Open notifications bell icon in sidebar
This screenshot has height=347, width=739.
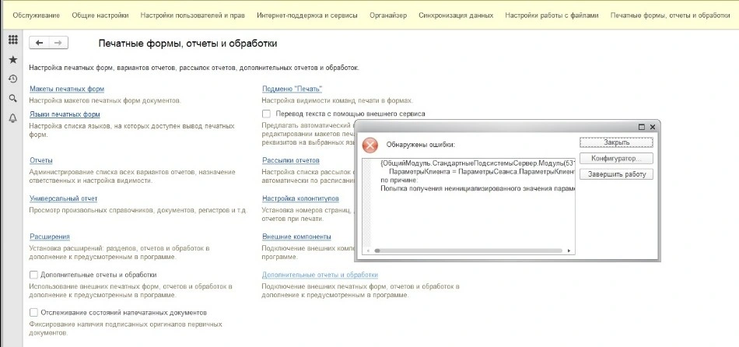click(x=12, y=118)
